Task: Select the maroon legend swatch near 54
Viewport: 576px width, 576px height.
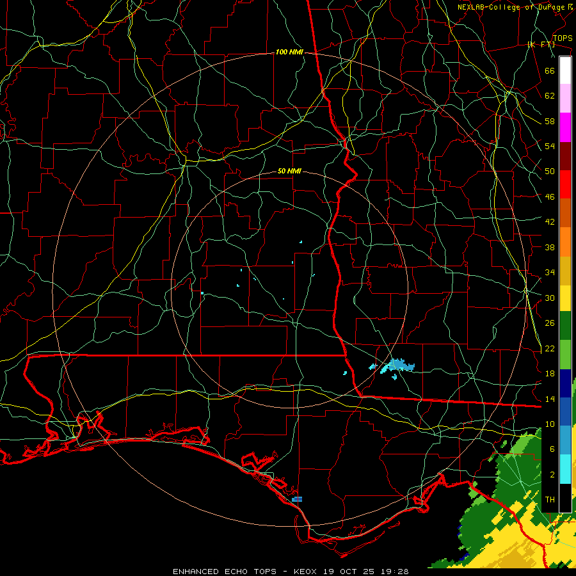Action: pos(565,156)
